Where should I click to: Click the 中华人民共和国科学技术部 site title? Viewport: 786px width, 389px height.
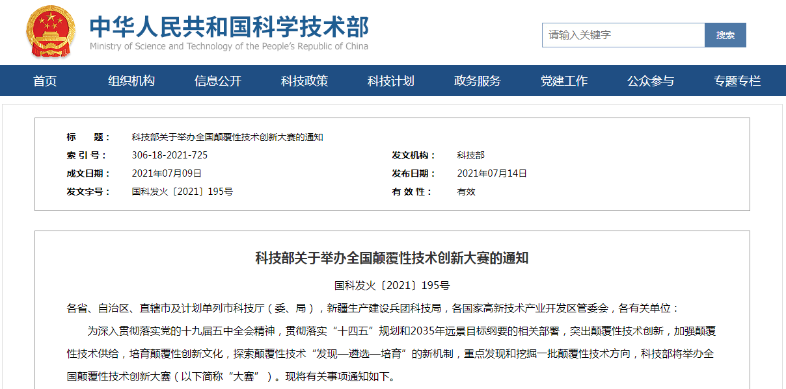(x=229, y=25)
